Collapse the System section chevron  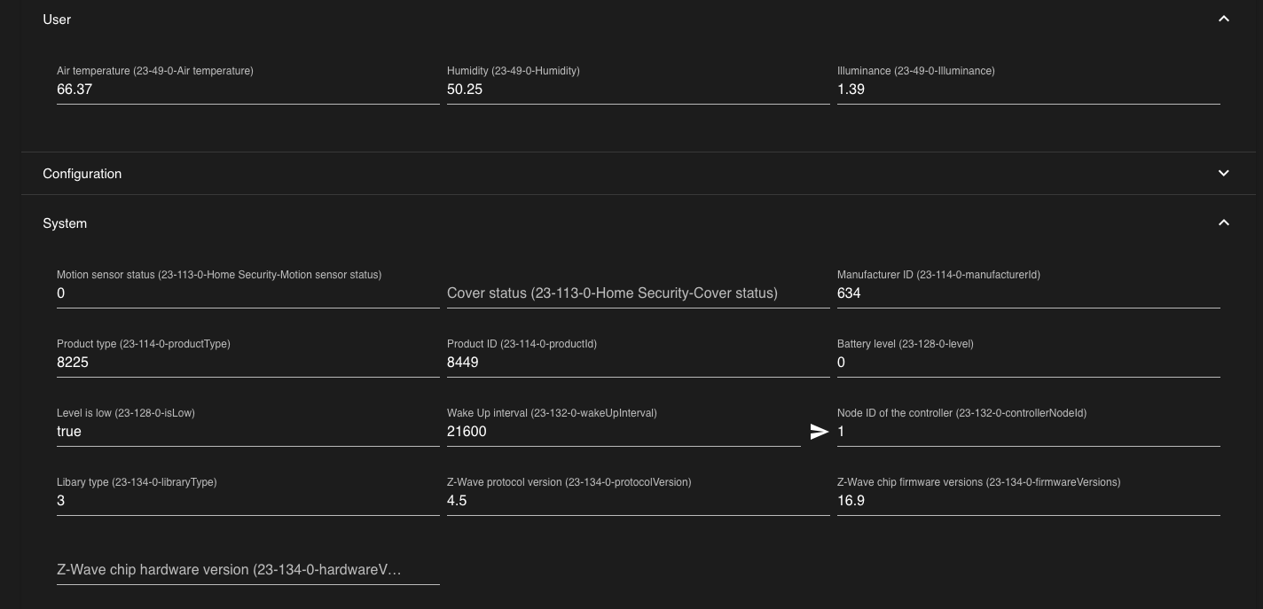click(1223, 223)
